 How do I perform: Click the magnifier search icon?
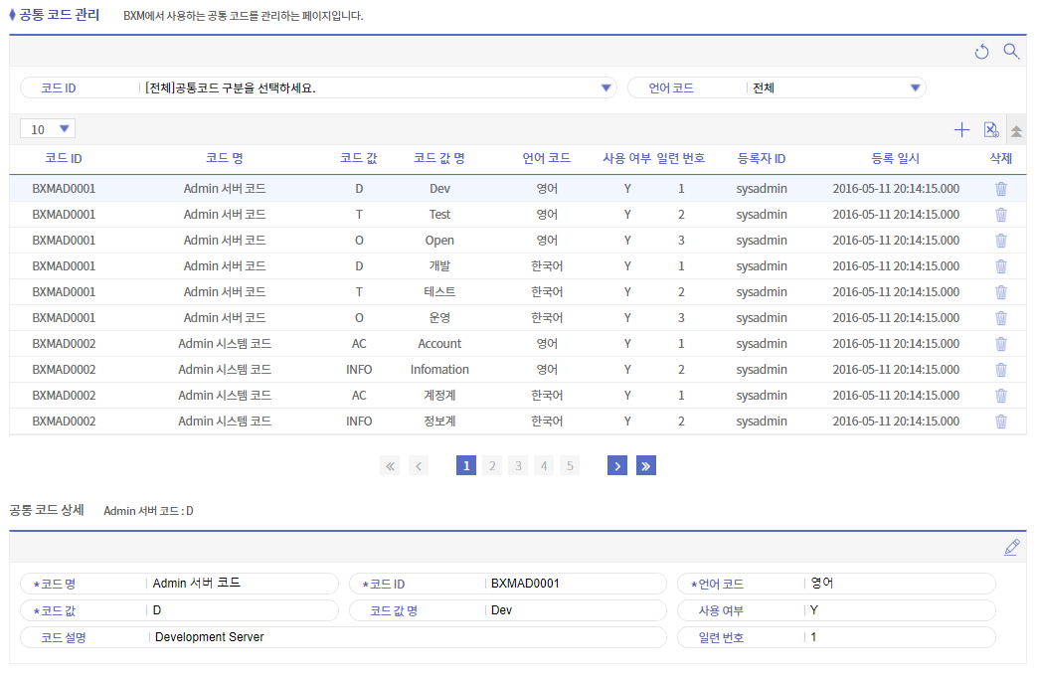pyautogui.click(x=1011, y=51)
